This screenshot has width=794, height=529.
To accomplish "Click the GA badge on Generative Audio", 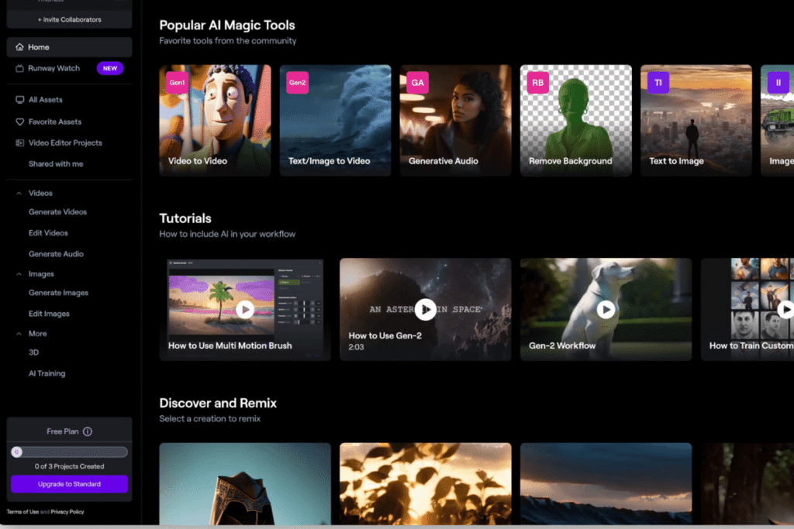I will tap(418, 82).
